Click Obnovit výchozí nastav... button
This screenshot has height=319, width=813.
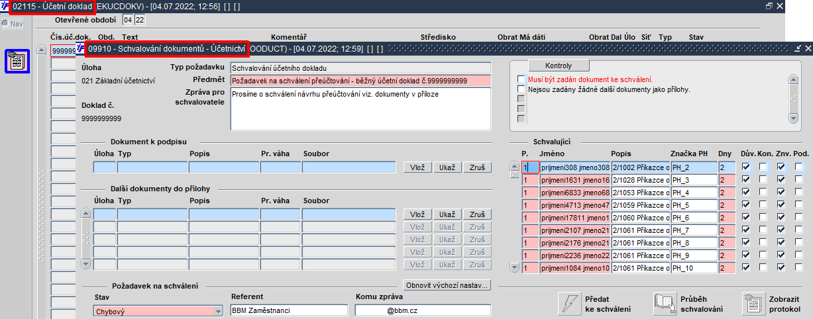[448, 285]
